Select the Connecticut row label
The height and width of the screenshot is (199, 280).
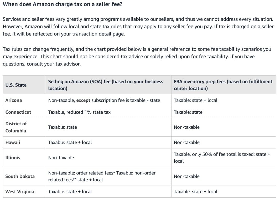point(18,112)
